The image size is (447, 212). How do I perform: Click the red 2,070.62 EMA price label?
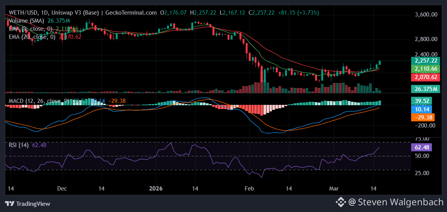(x=426, y=77)
